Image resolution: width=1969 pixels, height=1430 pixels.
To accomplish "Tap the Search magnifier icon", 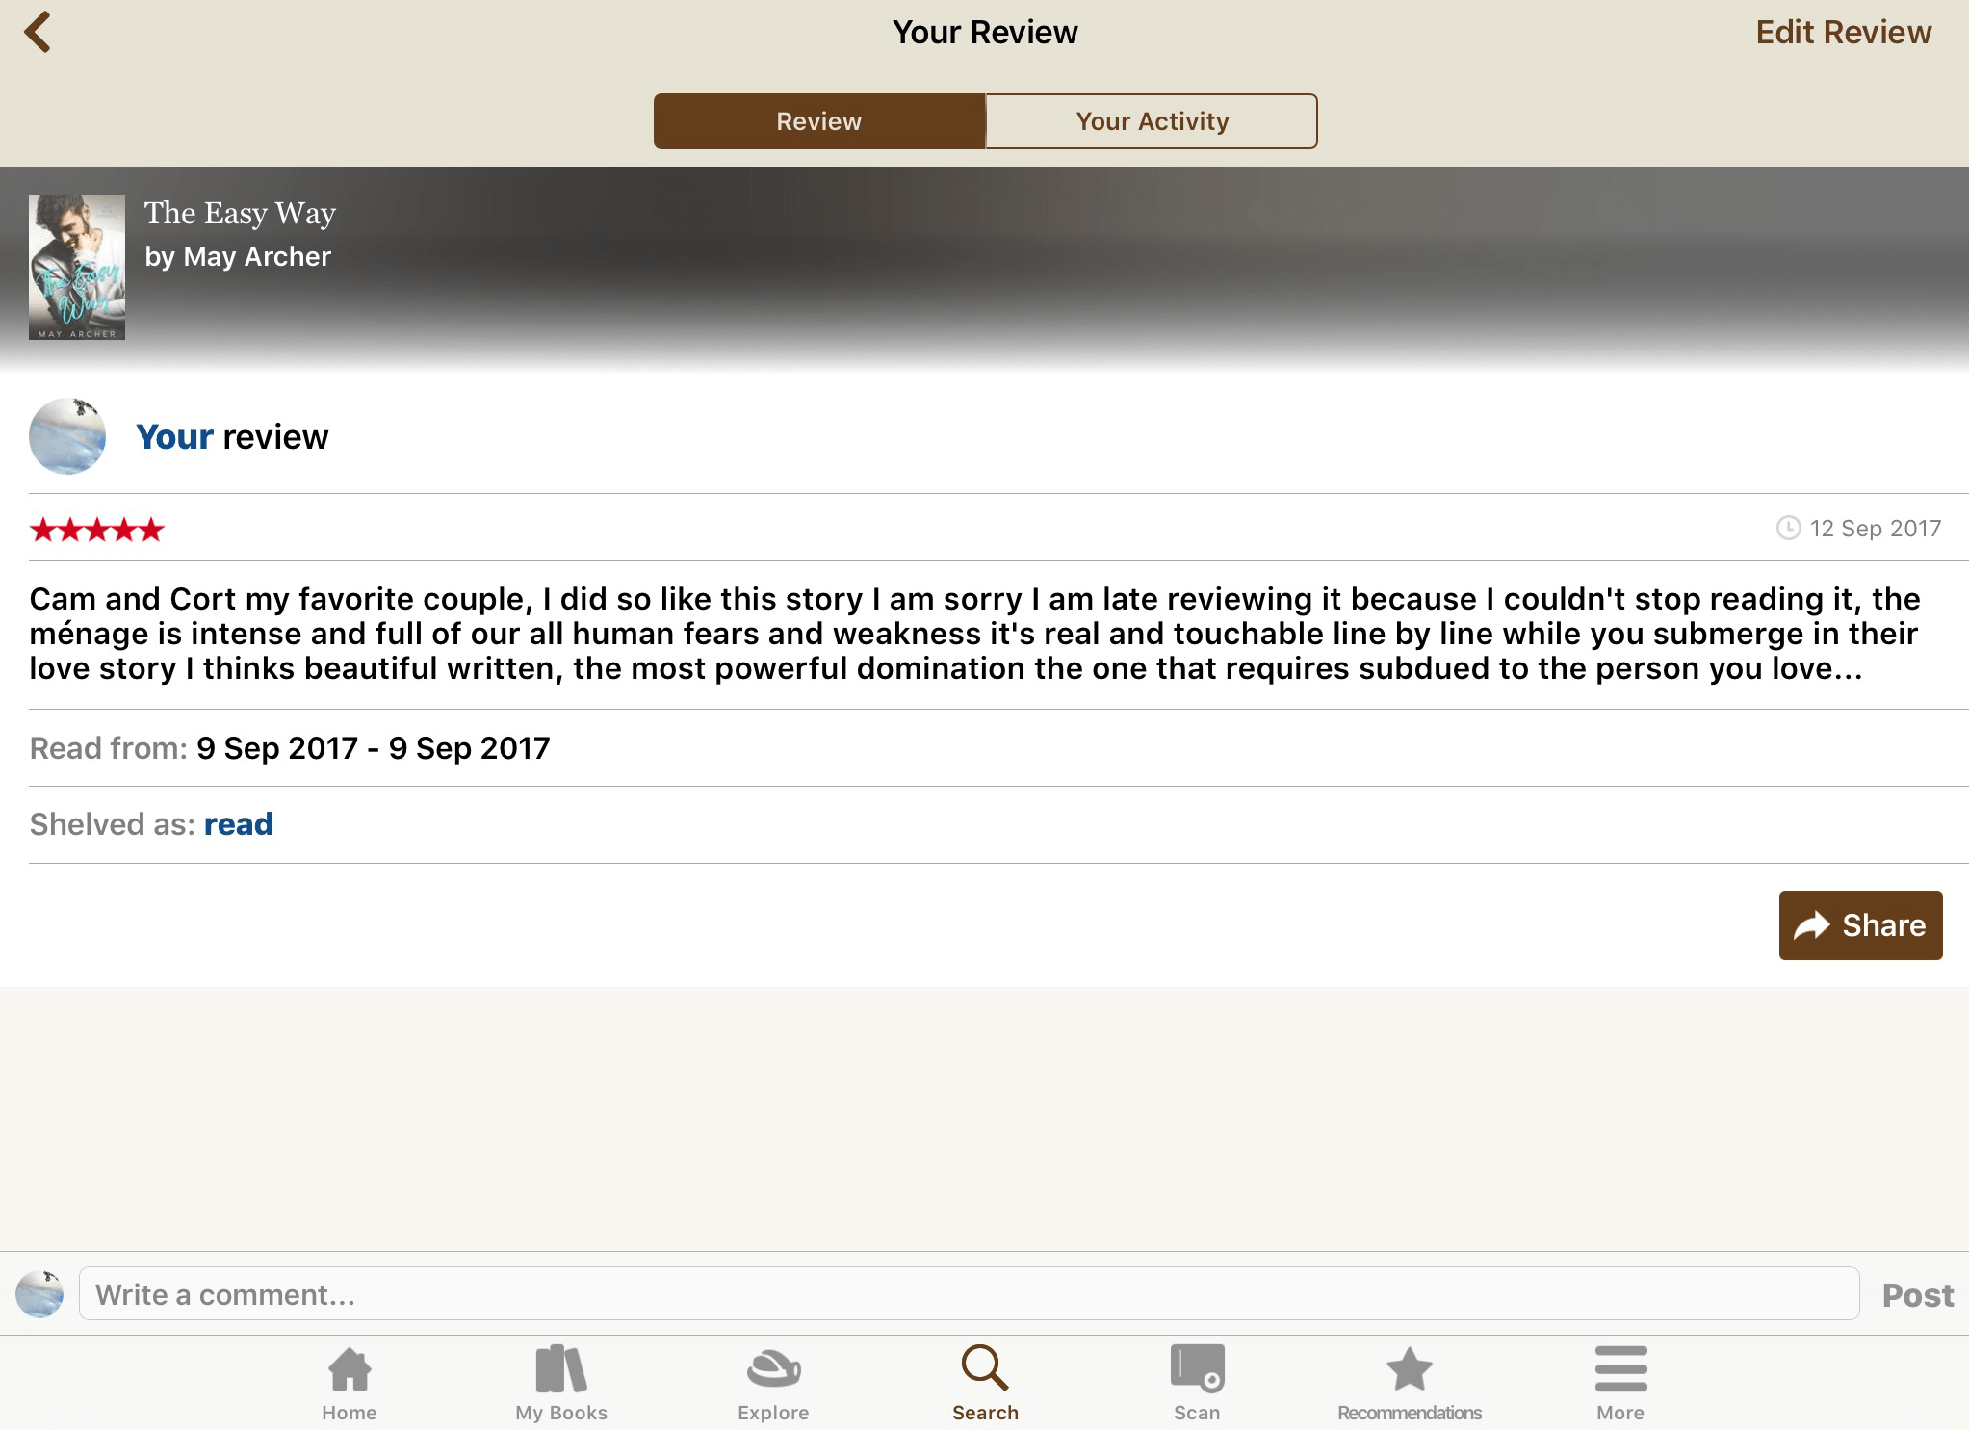I will (984, 1369).
